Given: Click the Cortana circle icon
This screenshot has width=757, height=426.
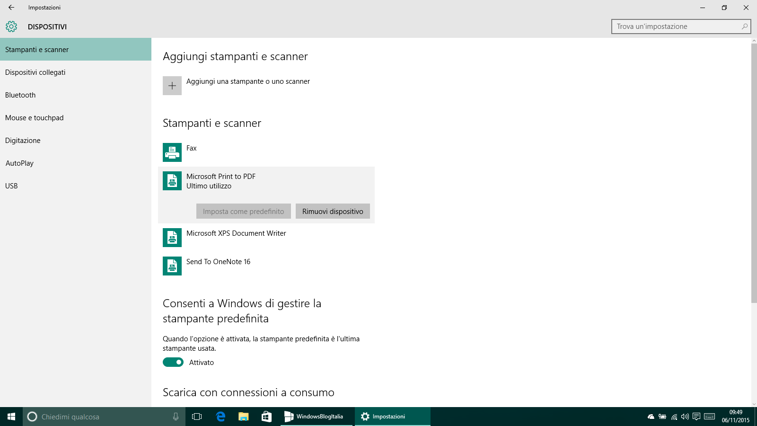Looking at the screenshot, I should click(32, 417).
